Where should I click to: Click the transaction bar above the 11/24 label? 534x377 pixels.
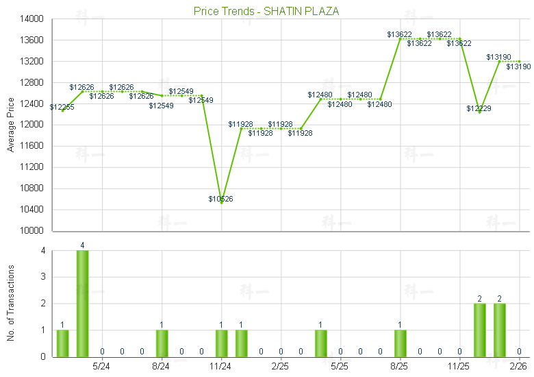pos(221,343)
